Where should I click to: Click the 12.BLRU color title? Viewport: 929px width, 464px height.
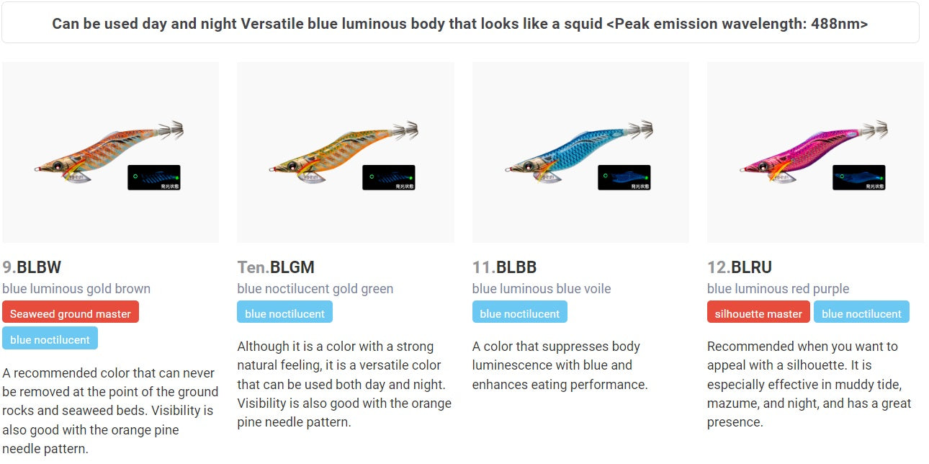point(740,267)
